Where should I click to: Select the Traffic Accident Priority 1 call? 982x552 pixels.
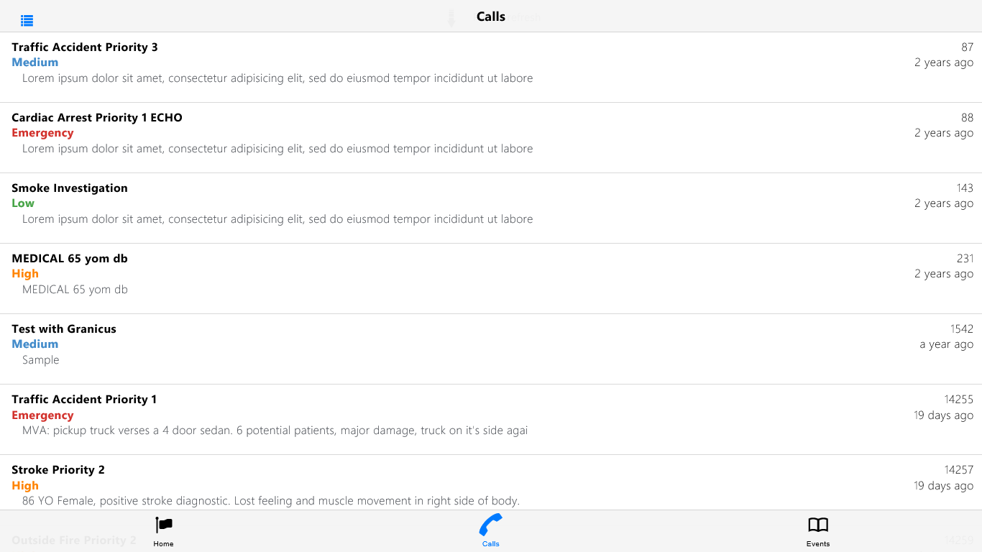[84, 400]
